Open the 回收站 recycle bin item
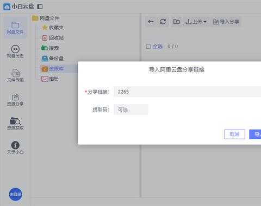Screen dimensions: 261x206 coord(53,38)
